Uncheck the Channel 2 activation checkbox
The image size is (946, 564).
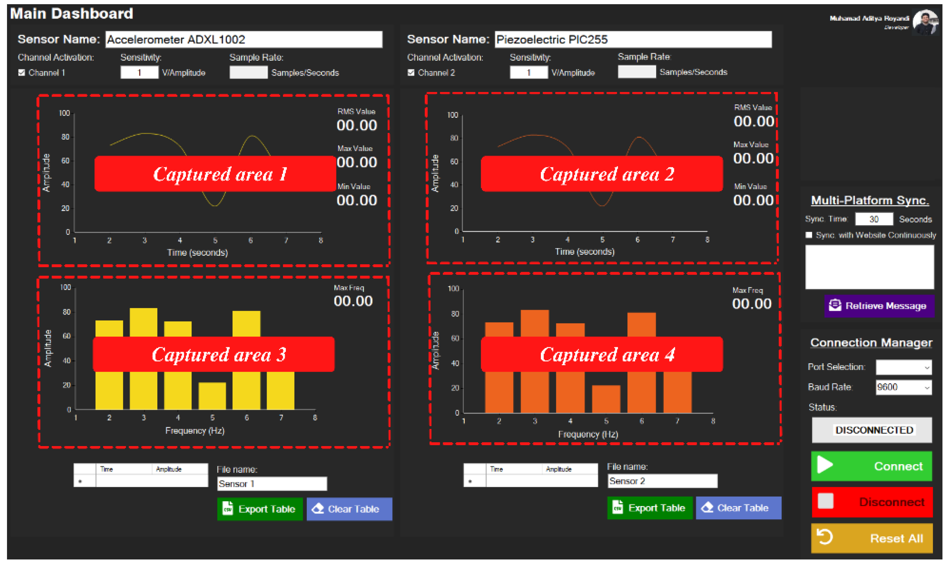(411, 73)
